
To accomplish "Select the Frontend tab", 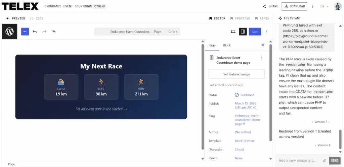I will point(240,18).
